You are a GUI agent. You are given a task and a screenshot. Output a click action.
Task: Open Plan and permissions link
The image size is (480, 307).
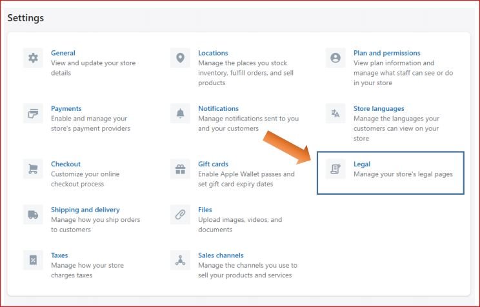click(387, 53)
